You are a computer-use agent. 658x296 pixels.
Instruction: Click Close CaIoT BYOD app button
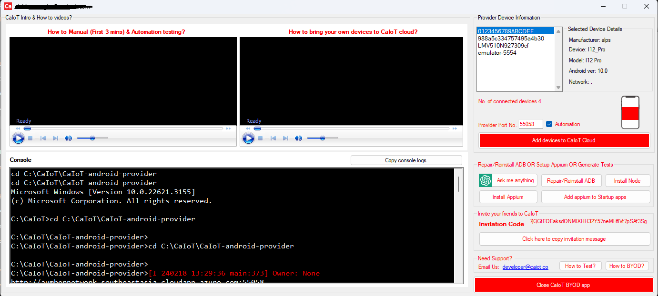pos(564,285)
